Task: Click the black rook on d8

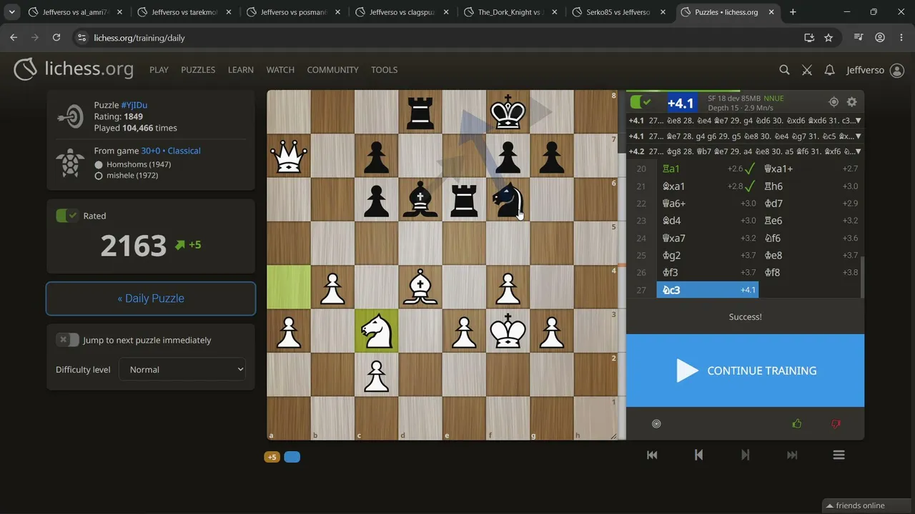Action: 420,112
